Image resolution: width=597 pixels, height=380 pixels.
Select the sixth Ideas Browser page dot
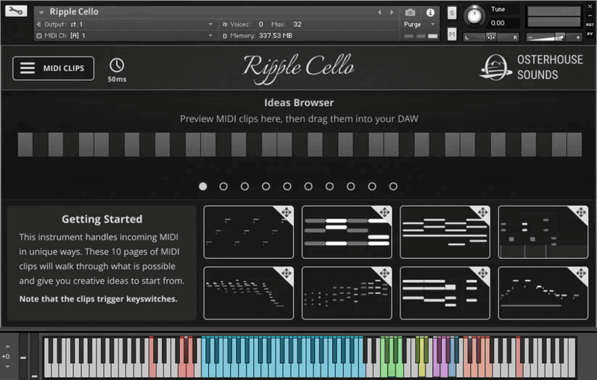pos(308,186)
